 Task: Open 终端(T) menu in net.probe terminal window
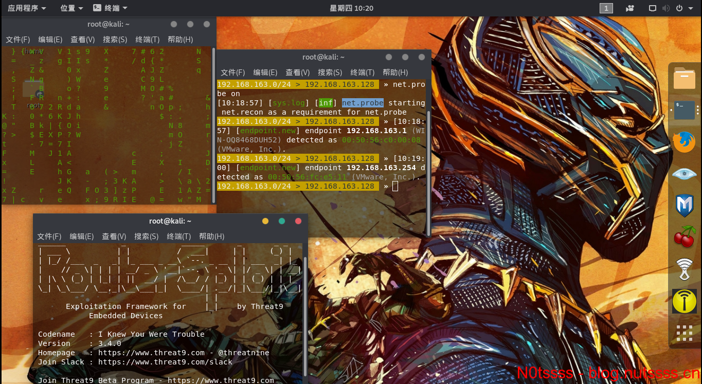point(363,72)
